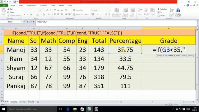Open Find & Select binoculars menu
Viewport: 199px width, 112px height.
[x=178, y=12]
